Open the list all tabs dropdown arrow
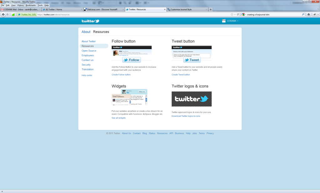 [x=318, y=9]
